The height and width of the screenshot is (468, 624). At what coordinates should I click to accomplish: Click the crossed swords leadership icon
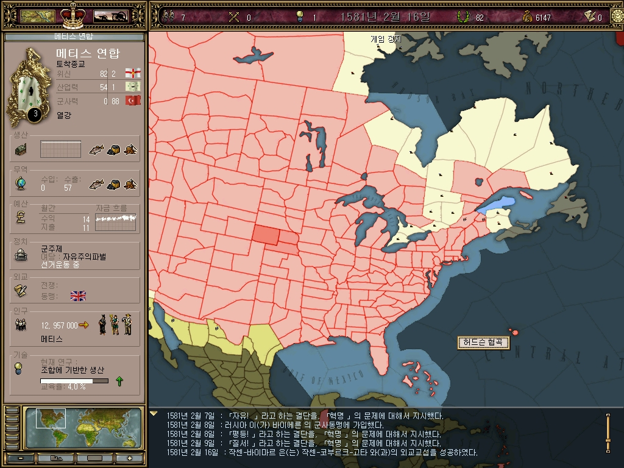(x=234, y=16)
